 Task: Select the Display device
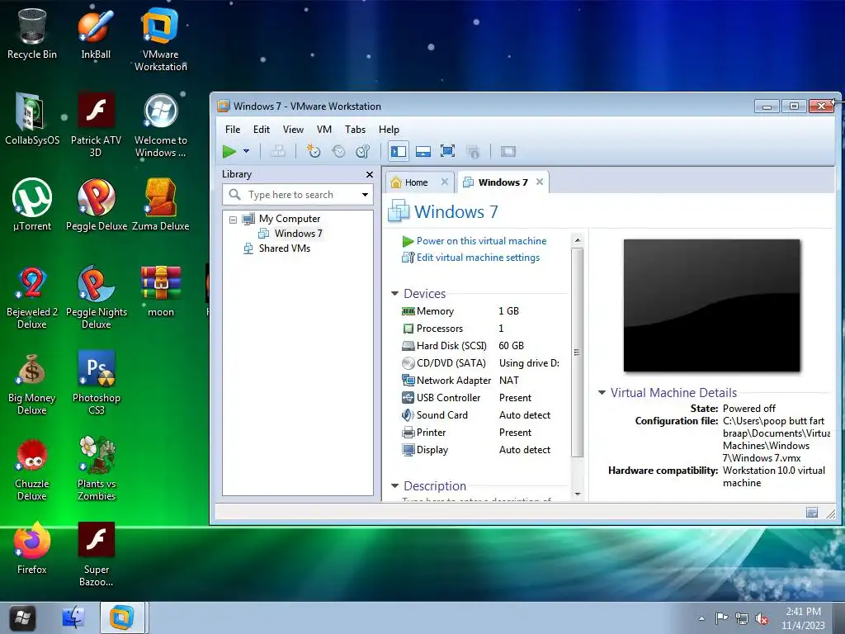(482, 450)
